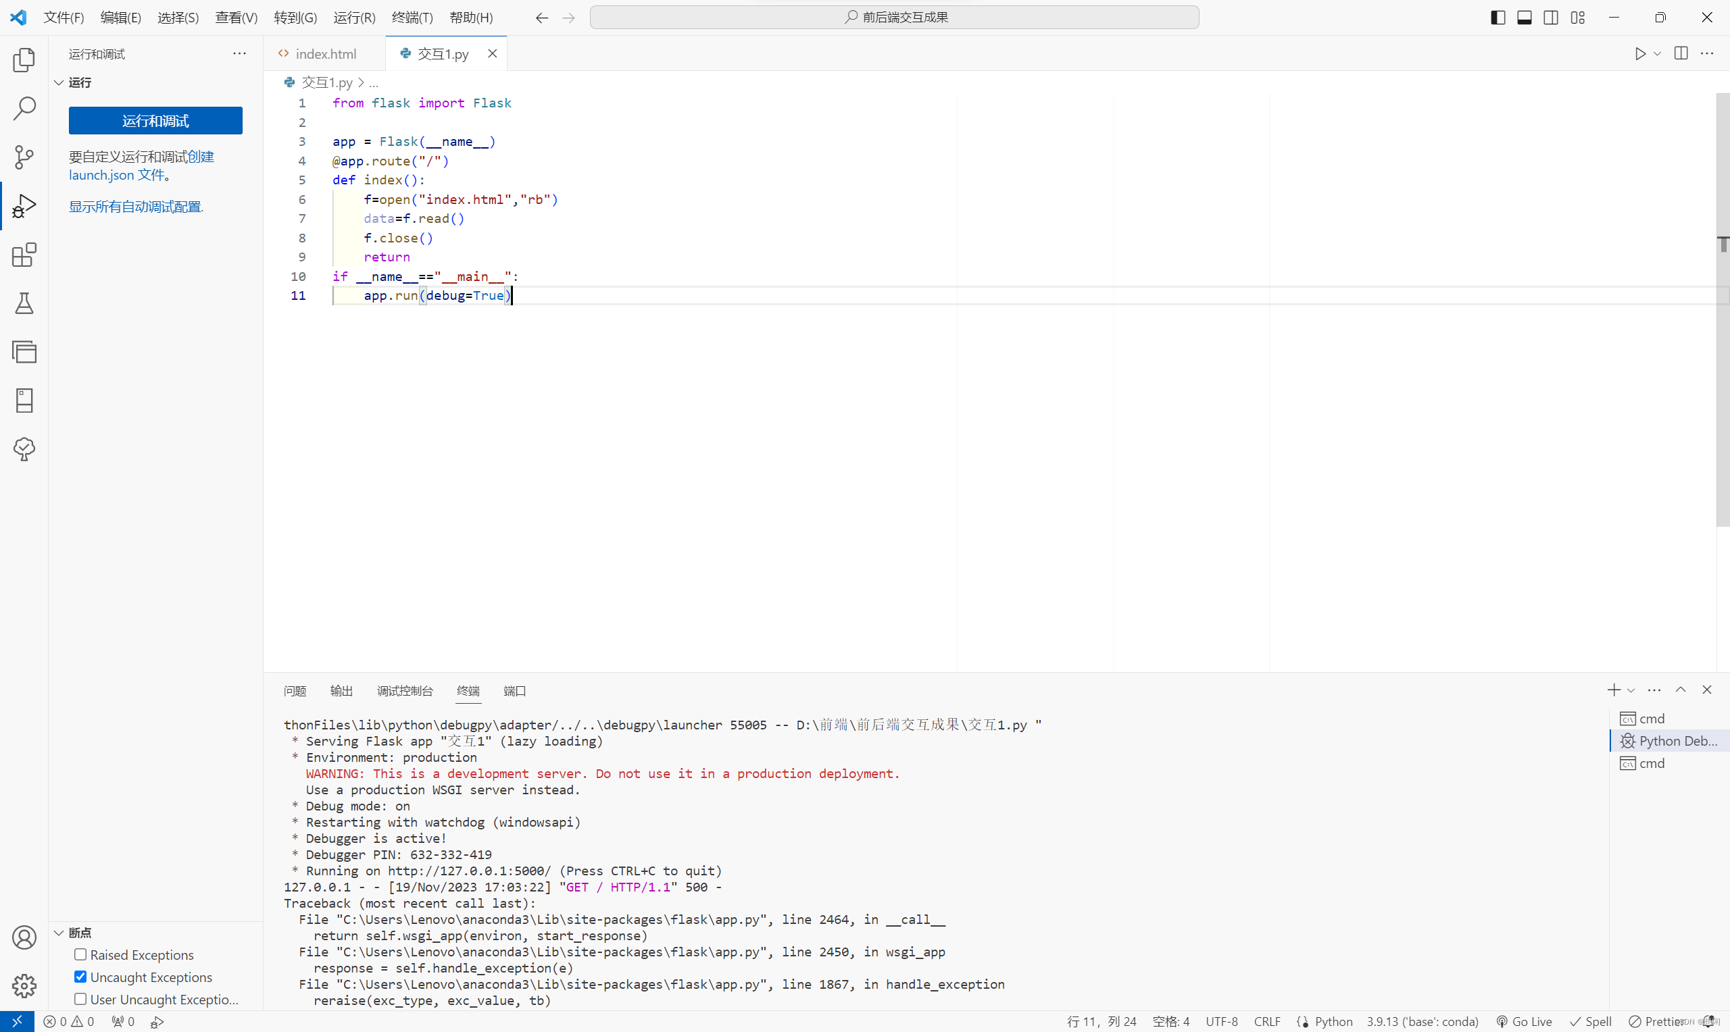Select the Python Debug terminal in the list
The width and height of the screenshot is (1730, 1032).
pos(1669,740)
